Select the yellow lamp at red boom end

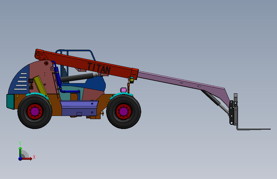132,80
